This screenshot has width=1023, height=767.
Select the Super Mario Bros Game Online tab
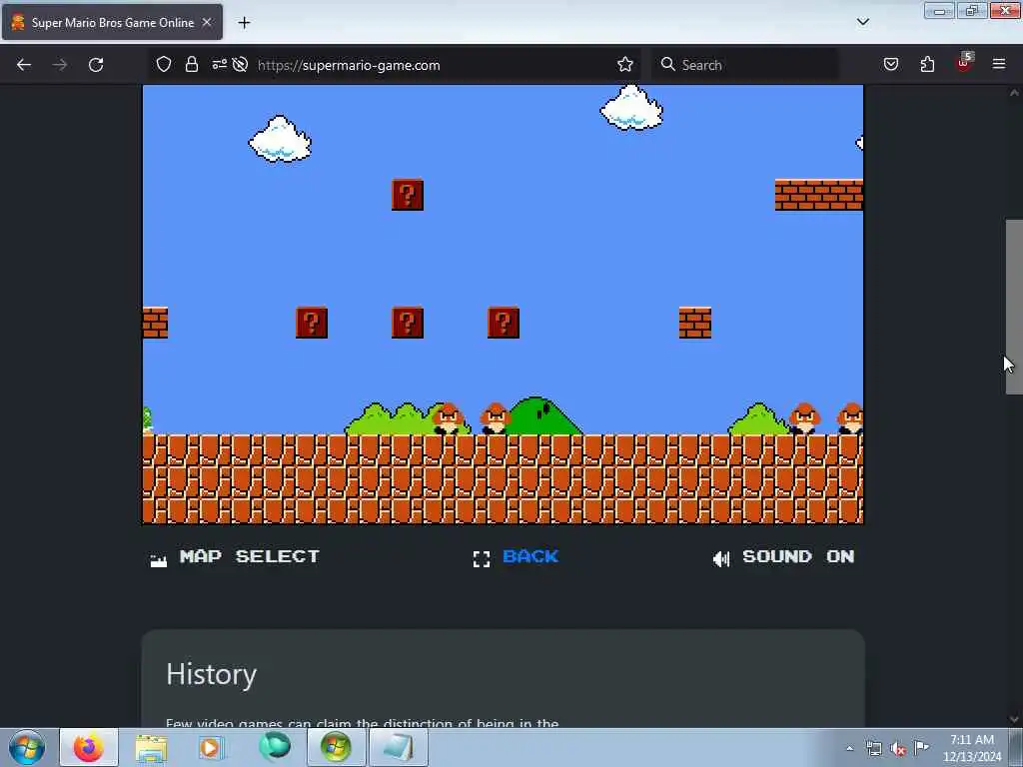click(x=112, y=22)
